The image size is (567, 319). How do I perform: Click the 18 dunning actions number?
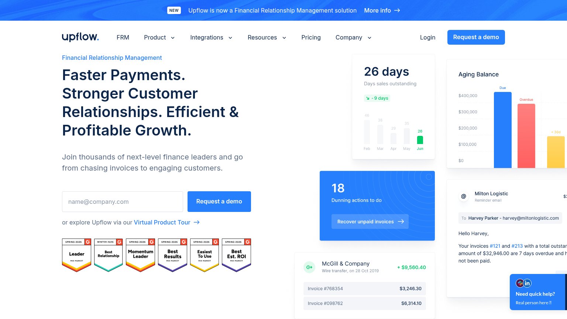pos(338,188)
